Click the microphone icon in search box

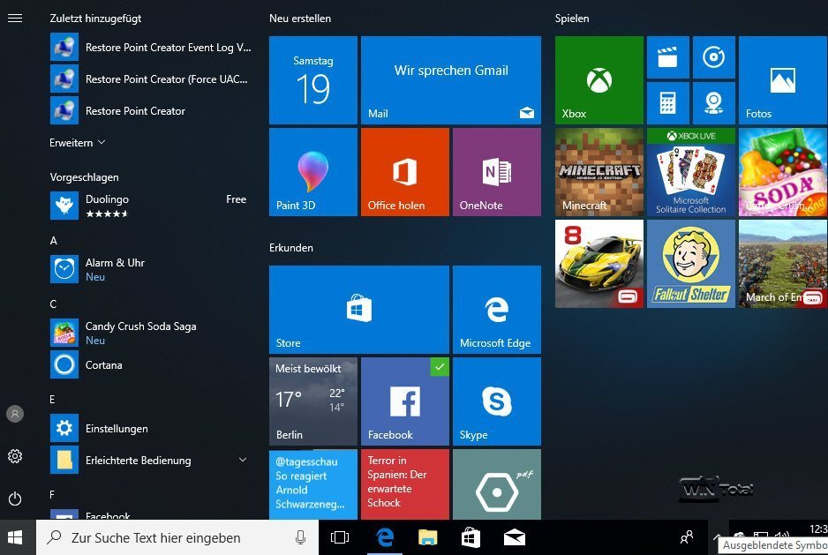(x=300, y=537)
